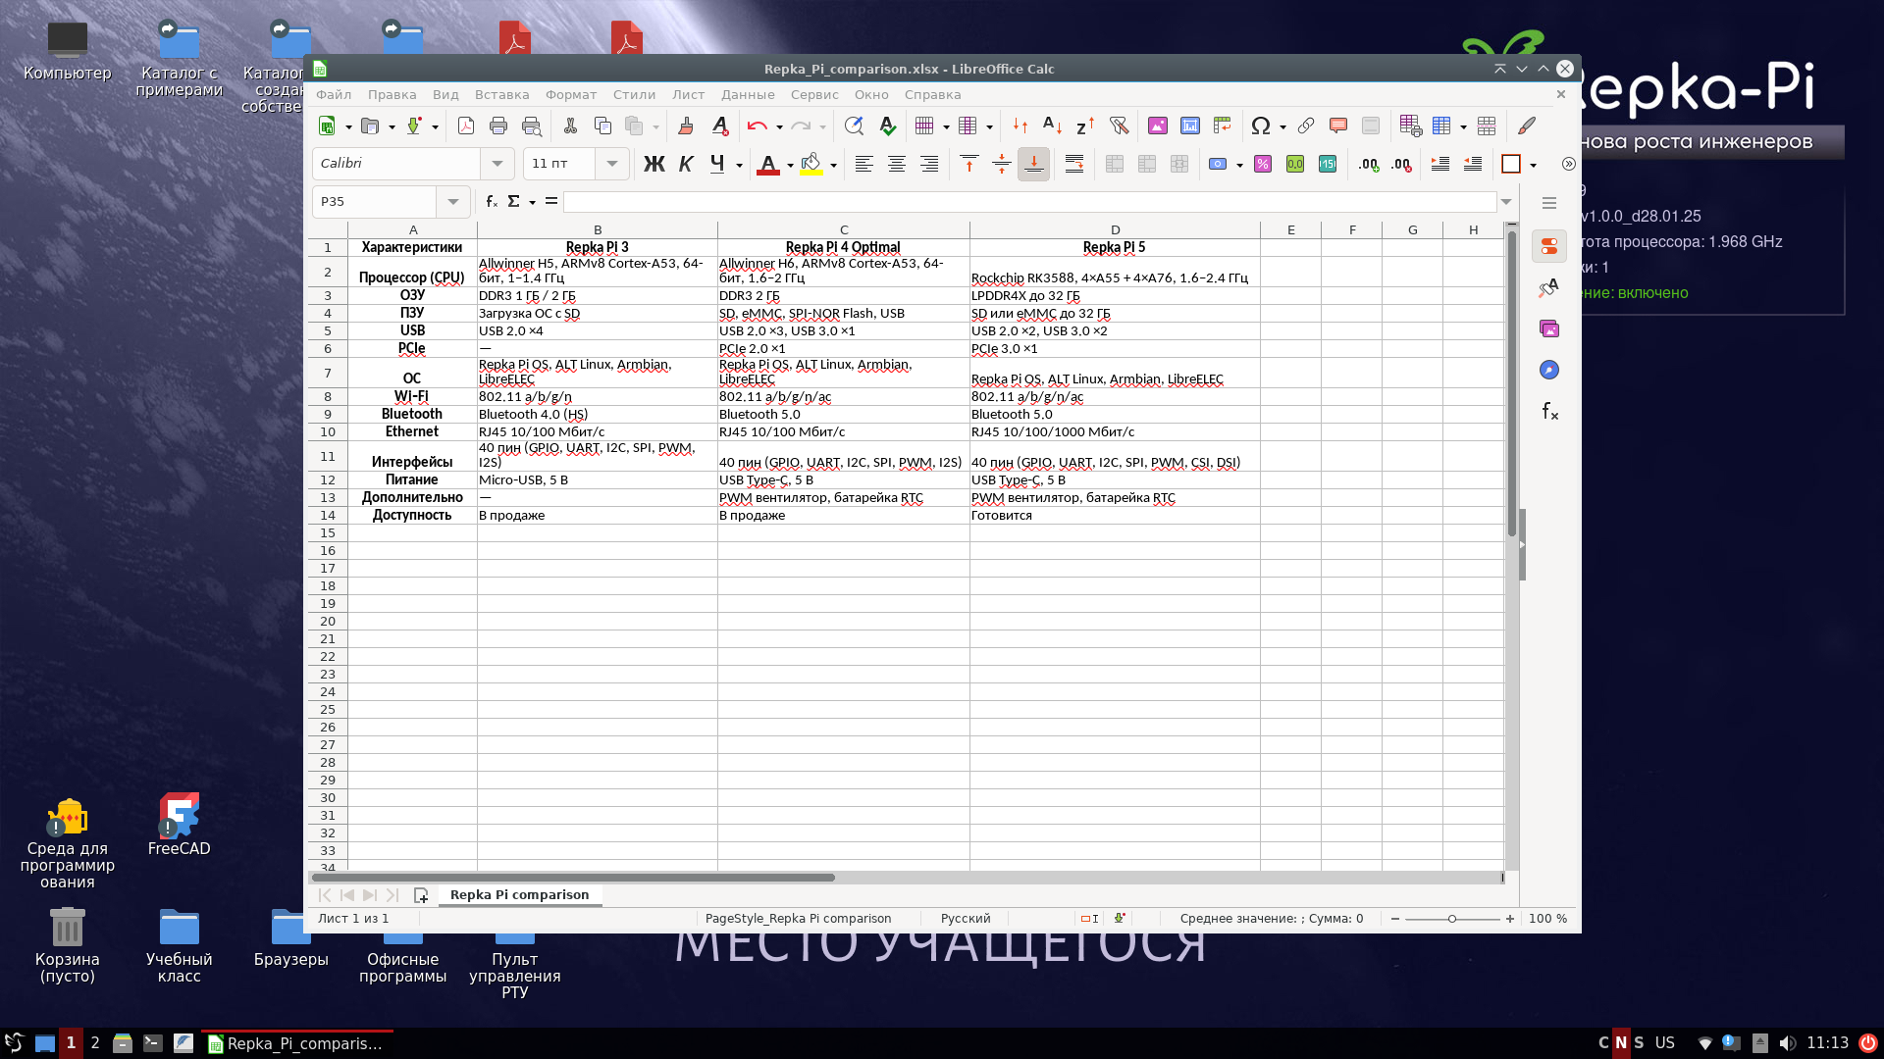Insert a comment with the speech bubble icon
Image resolution: width=1884 pixels, height=1059 pixels.
click(1337, 126)
